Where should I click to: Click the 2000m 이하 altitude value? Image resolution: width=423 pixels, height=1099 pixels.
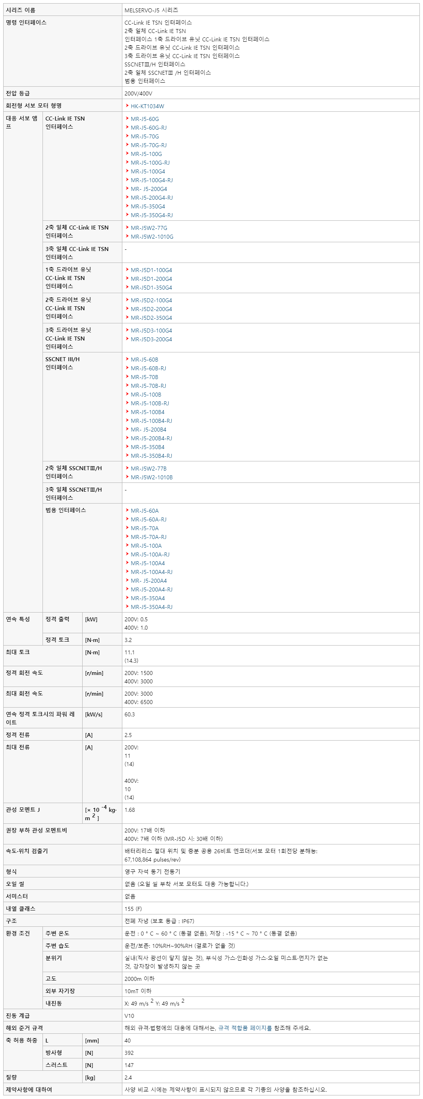(x=139, y=978)
